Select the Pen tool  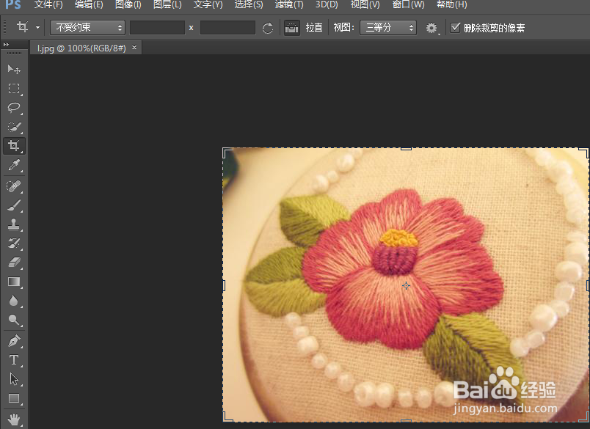pos(14,341)
